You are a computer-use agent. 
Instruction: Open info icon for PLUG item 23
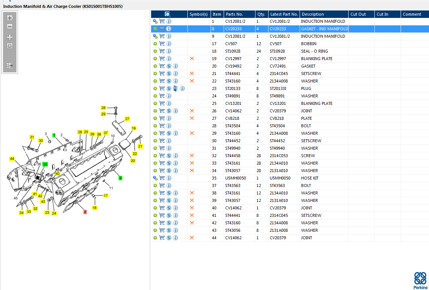click(182, 88)
